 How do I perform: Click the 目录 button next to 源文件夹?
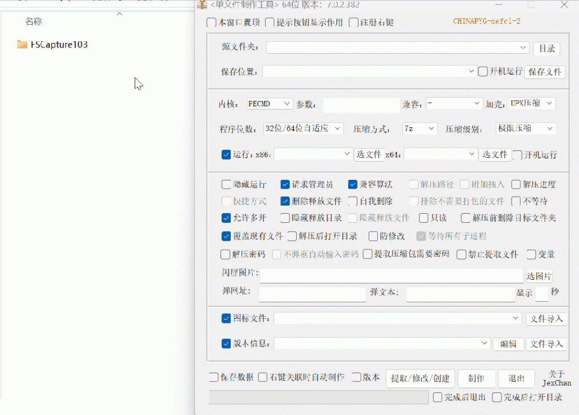(546, 49)
